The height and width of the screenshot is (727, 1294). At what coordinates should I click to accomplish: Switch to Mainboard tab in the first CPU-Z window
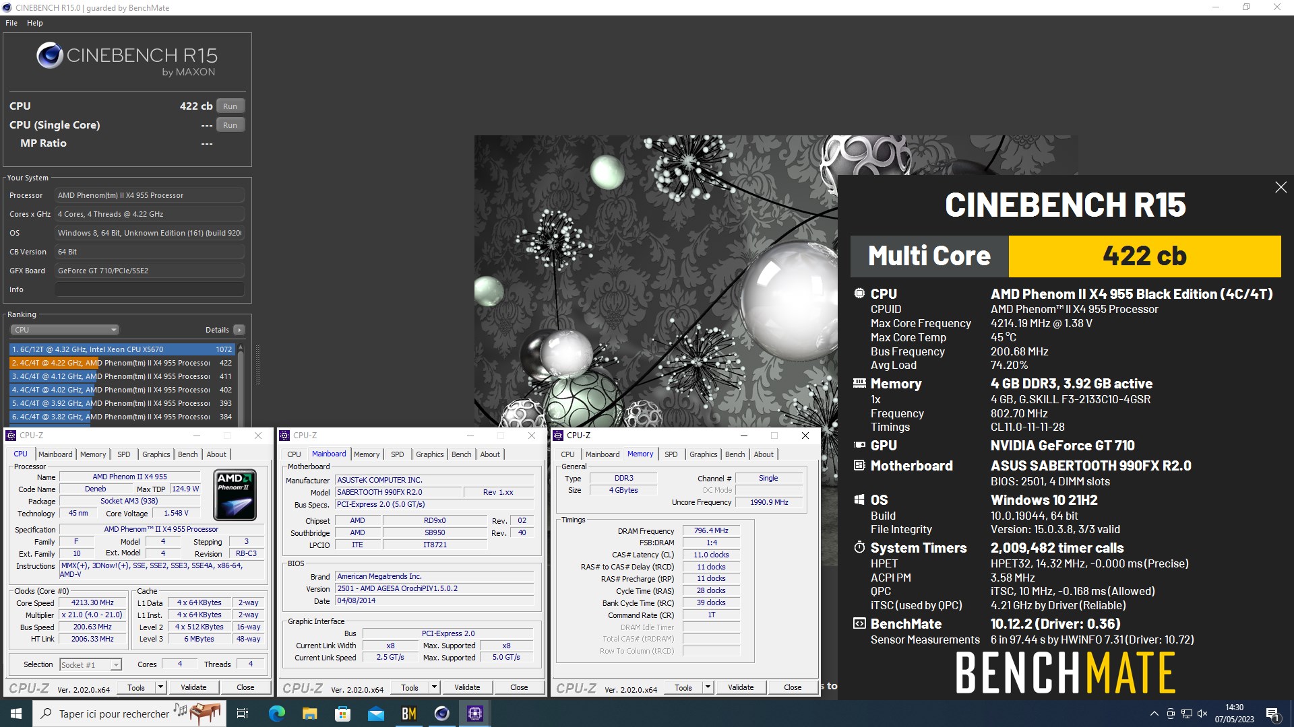(x=55, y=454)
